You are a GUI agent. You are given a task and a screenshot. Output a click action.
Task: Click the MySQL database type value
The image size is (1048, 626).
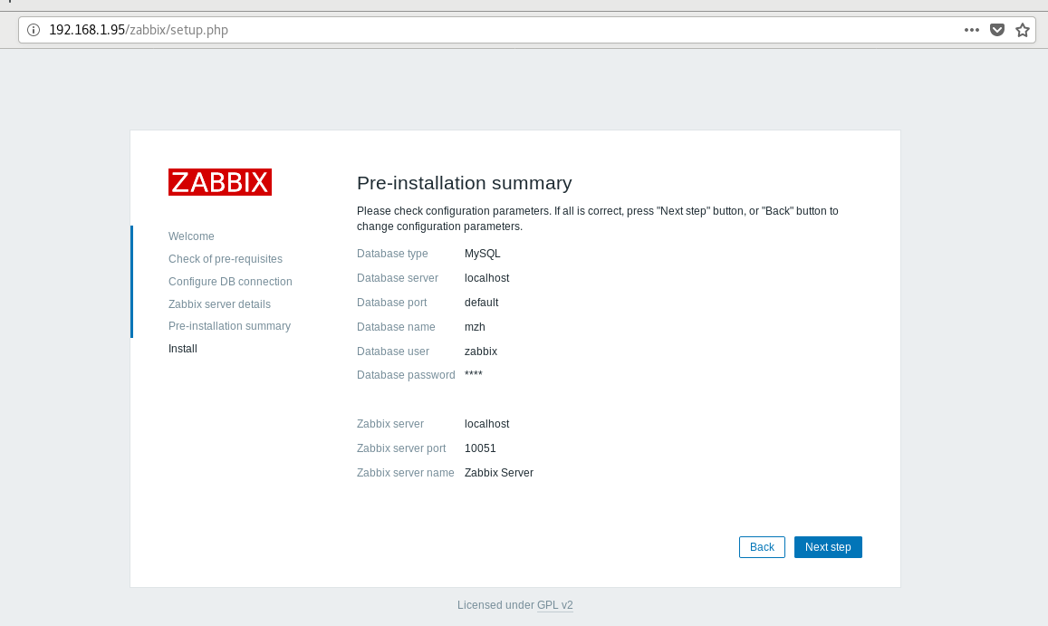point(483,254)
